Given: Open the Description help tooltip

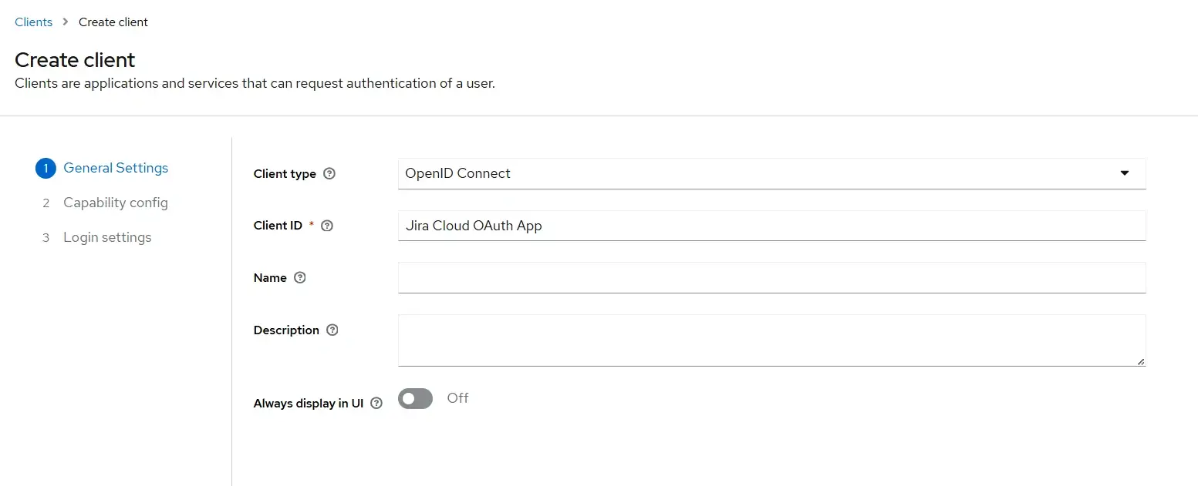Looking at the screenshot, I should [332, 330].
